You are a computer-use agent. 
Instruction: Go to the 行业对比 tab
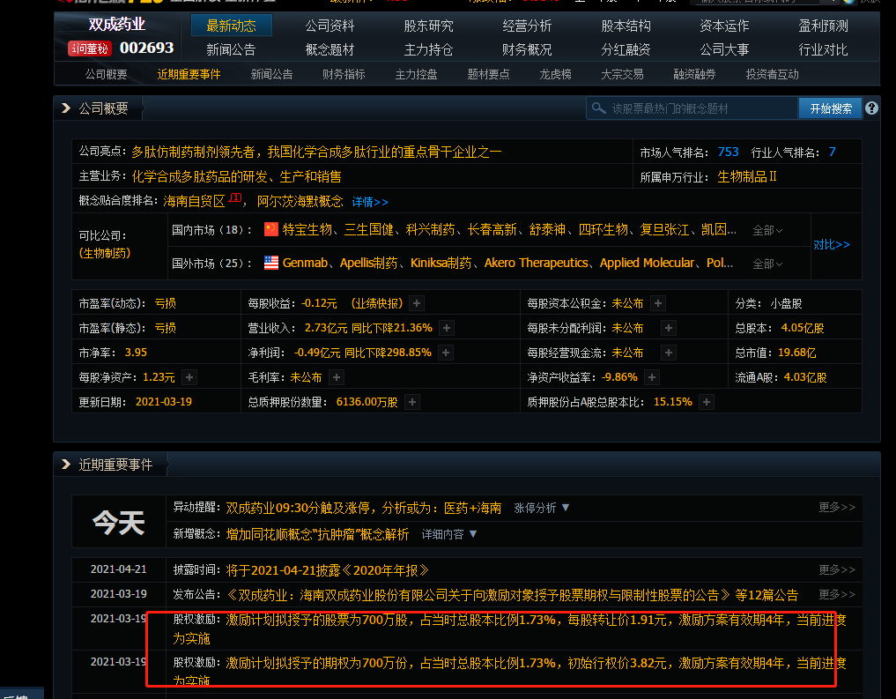(x=823, y=49)
